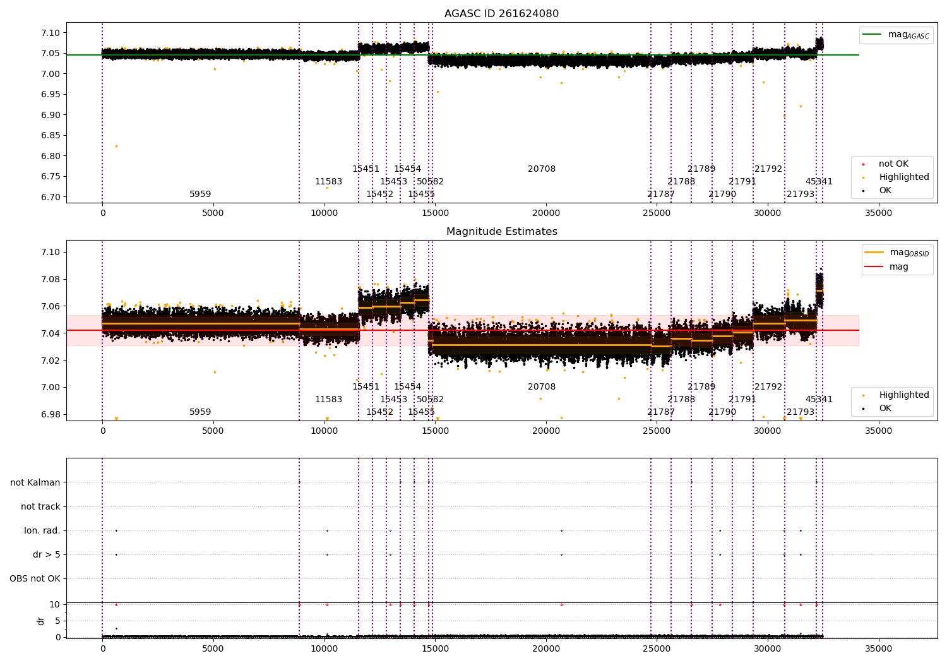Click obsid label 21791 in the middle plot
This screenshot has height=663, width=947.
(742, 400)
